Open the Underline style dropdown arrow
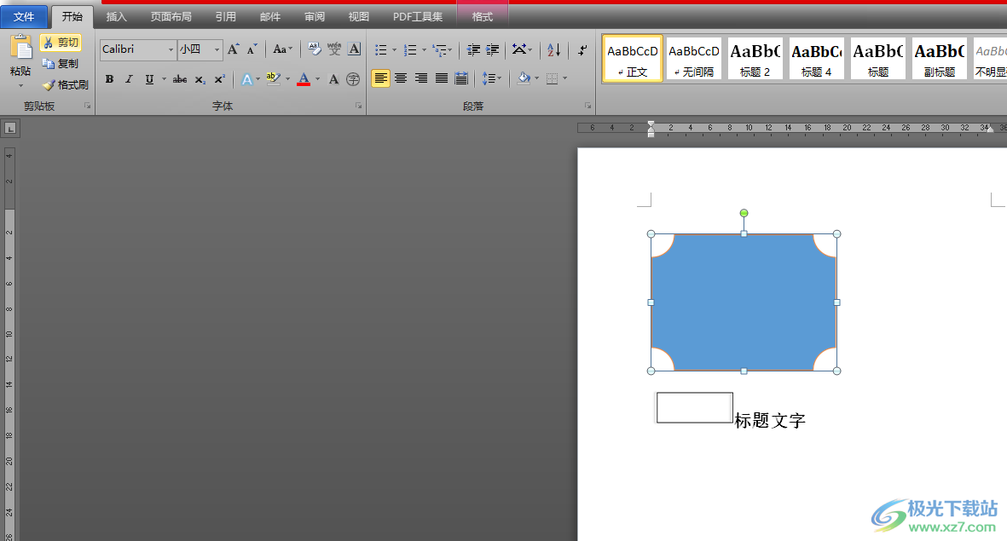 pos(165,79)
